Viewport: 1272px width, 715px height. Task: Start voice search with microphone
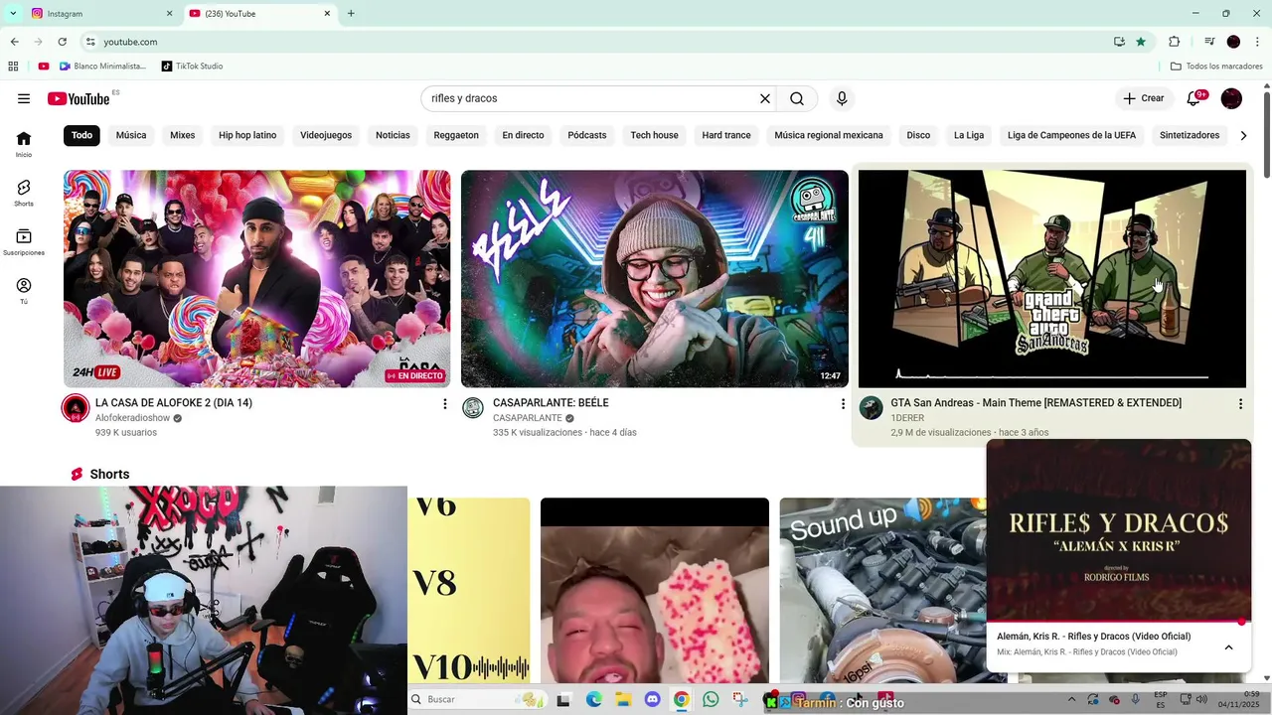point(842,98)
